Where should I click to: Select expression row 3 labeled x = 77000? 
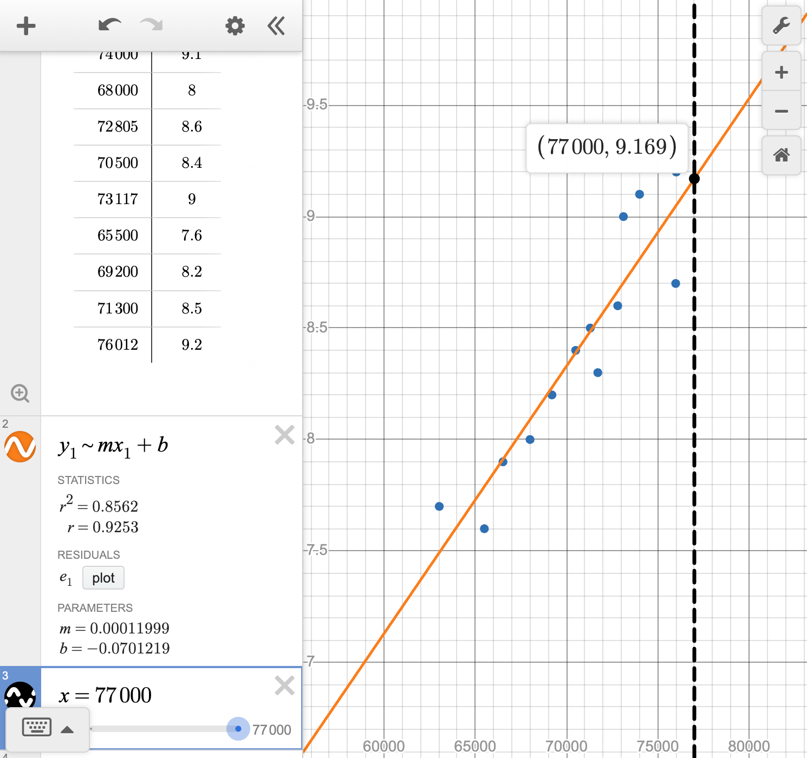[162, 696]
